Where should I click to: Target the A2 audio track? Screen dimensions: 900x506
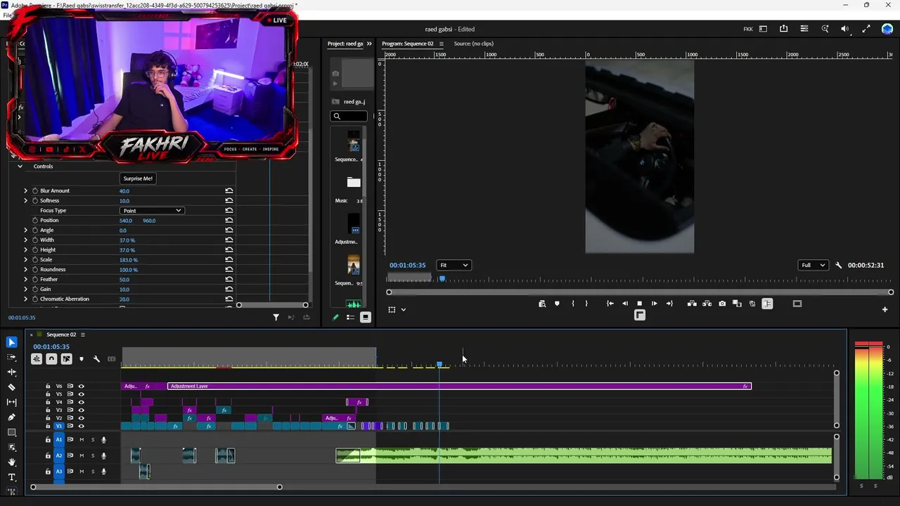pyautogui.click(x=59, y=455)
